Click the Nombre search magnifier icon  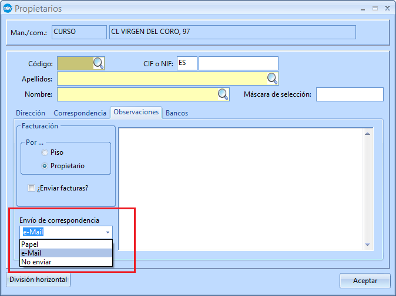click(223, 94)
